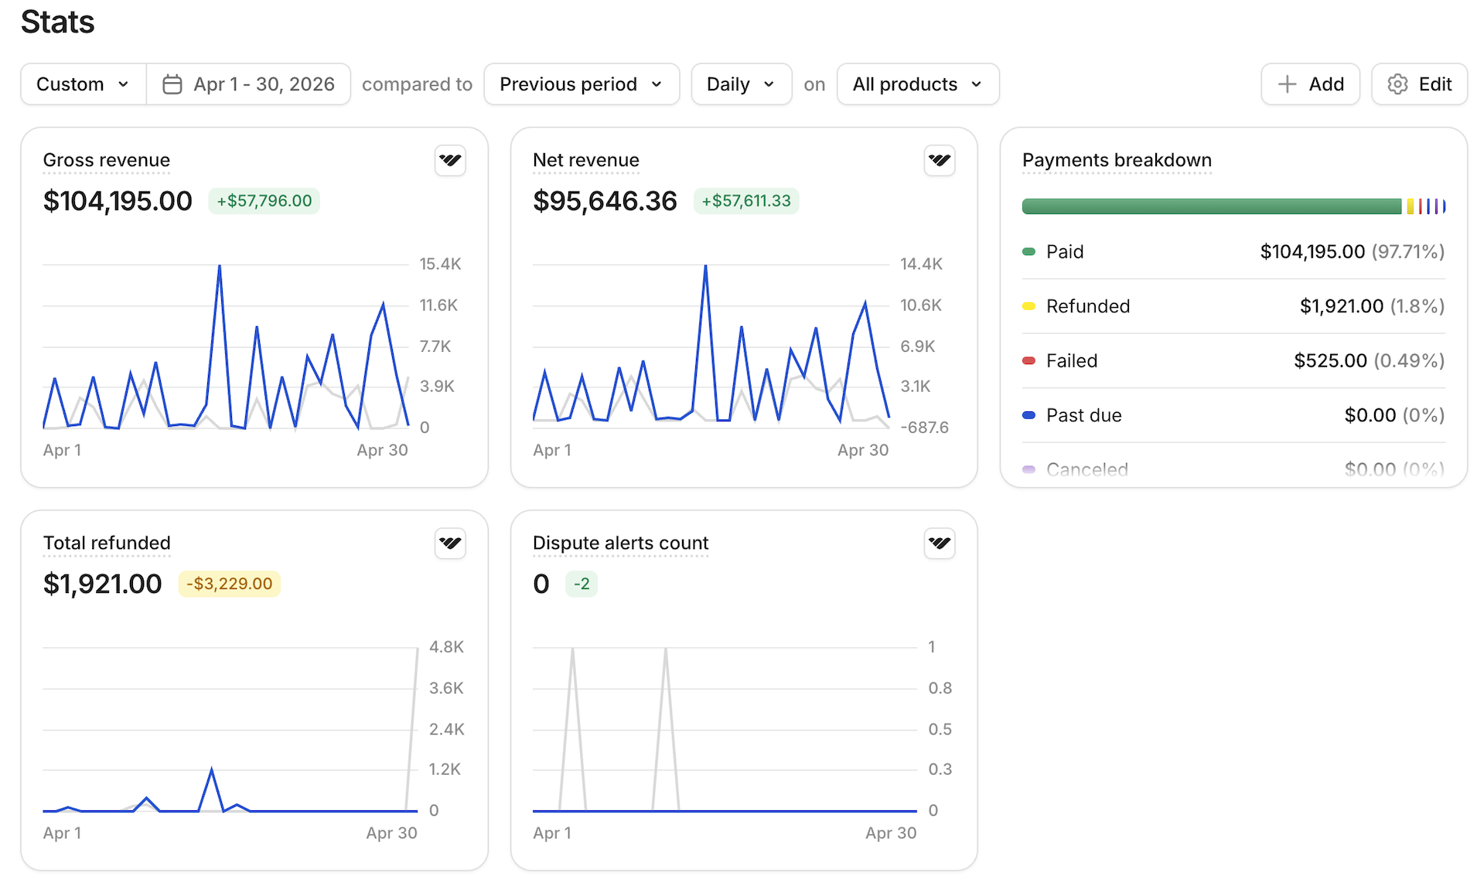Click the calendar icon in date range
The height and width of the screenshot is (883, 1477).
[172, 84]
